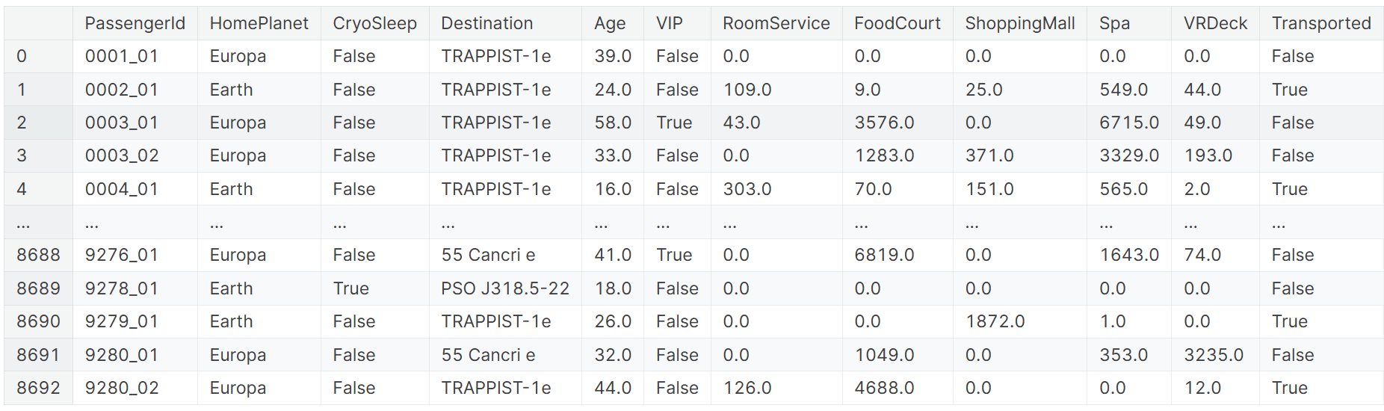Click the ShoppingMall column header
This screenshot has width=1384, height=411.
coord(1019,23)
